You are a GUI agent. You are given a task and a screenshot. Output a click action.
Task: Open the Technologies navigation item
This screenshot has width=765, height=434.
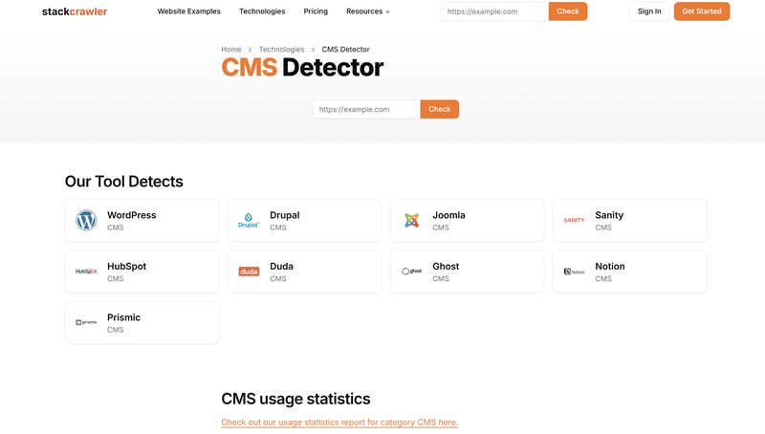[x=262, y=11]
